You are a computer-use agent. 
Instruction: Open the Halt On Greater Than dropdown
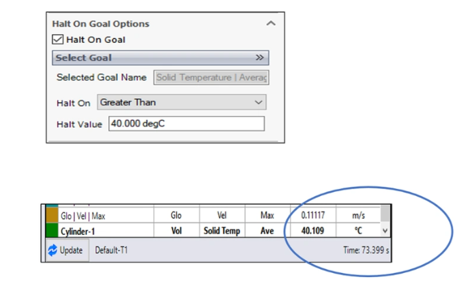181,102
